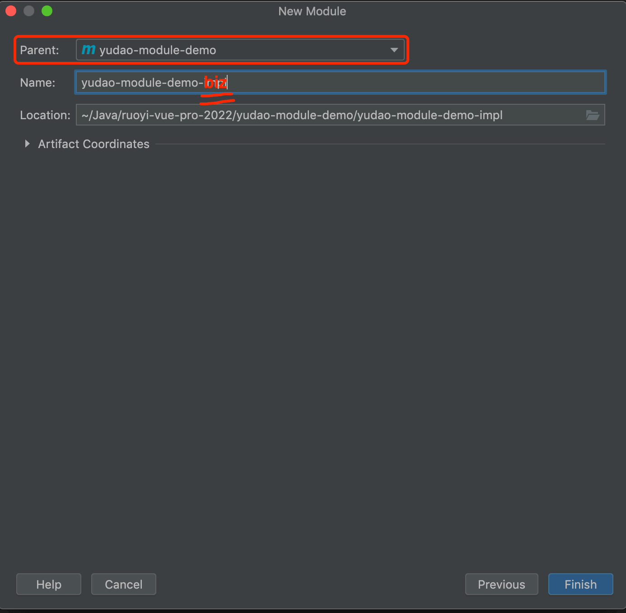Go back with the Previous button
Image resolution: width=626 pixels, height=613 pixels.
point(501,584)
